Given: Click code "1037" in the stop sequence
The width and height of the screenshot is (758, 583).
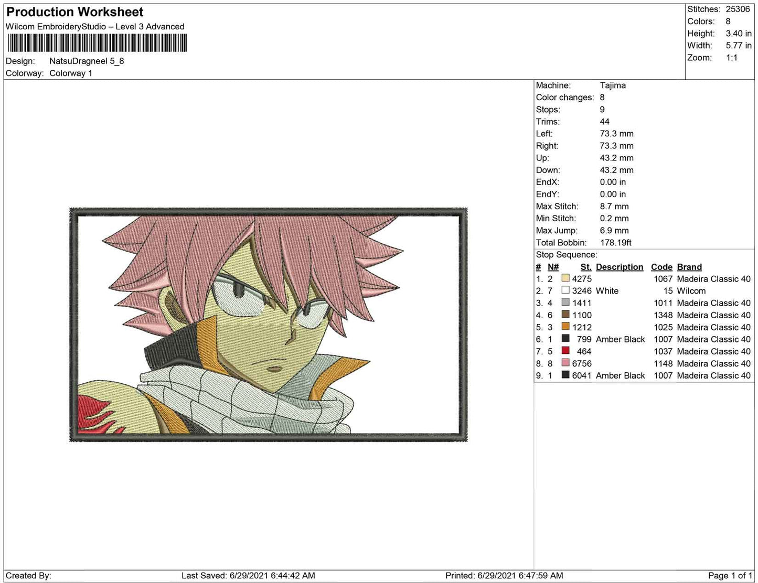Looking at the screenshot, I should point(663,351).
